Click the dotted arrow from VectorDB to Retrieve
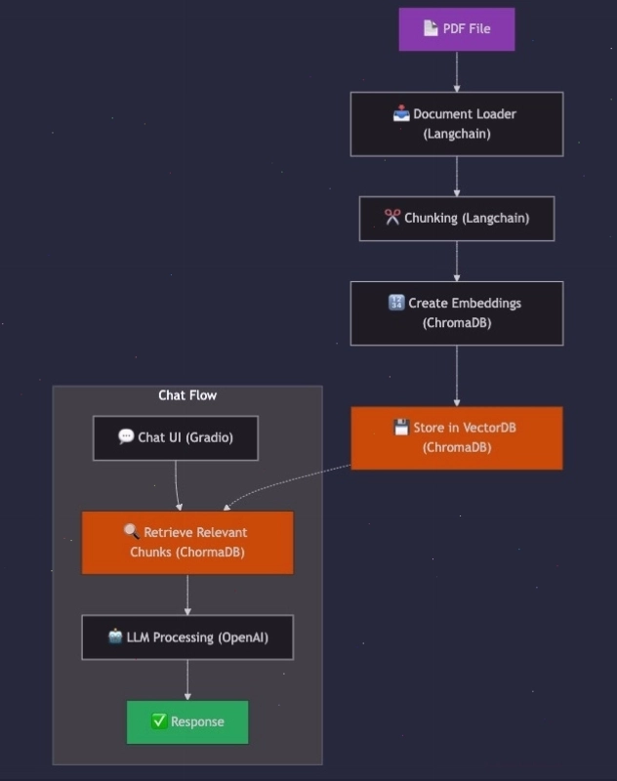617x781 pixels. pyautogui.click(x=284, y=481)
